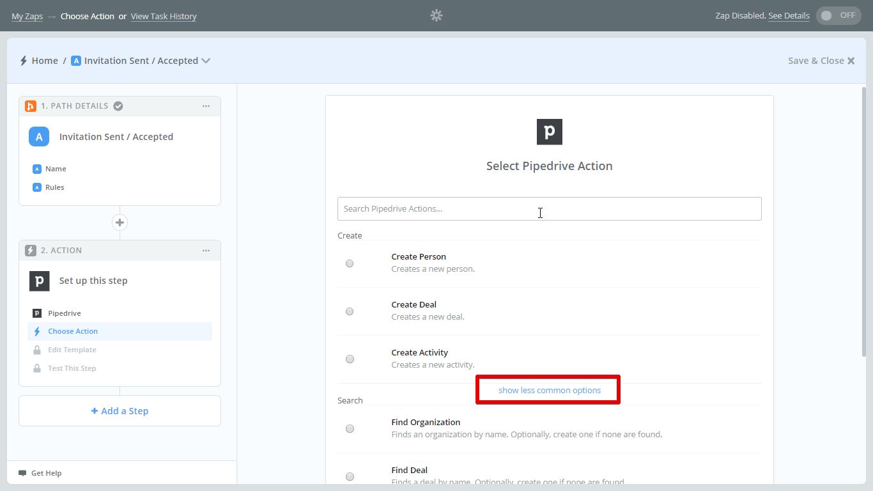
Task: Open the Name item in path details
Action: [56, 169]
